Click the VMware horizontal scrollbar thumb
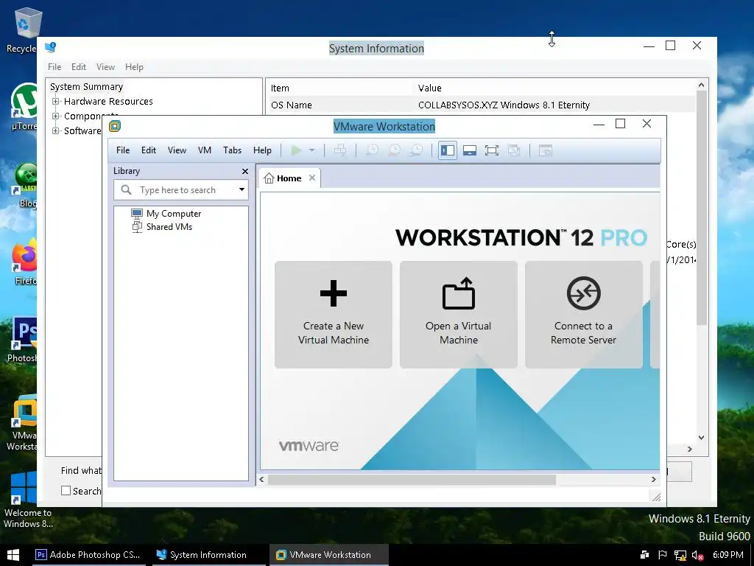This screenshot has height=566, width=754. coord(412,479)
